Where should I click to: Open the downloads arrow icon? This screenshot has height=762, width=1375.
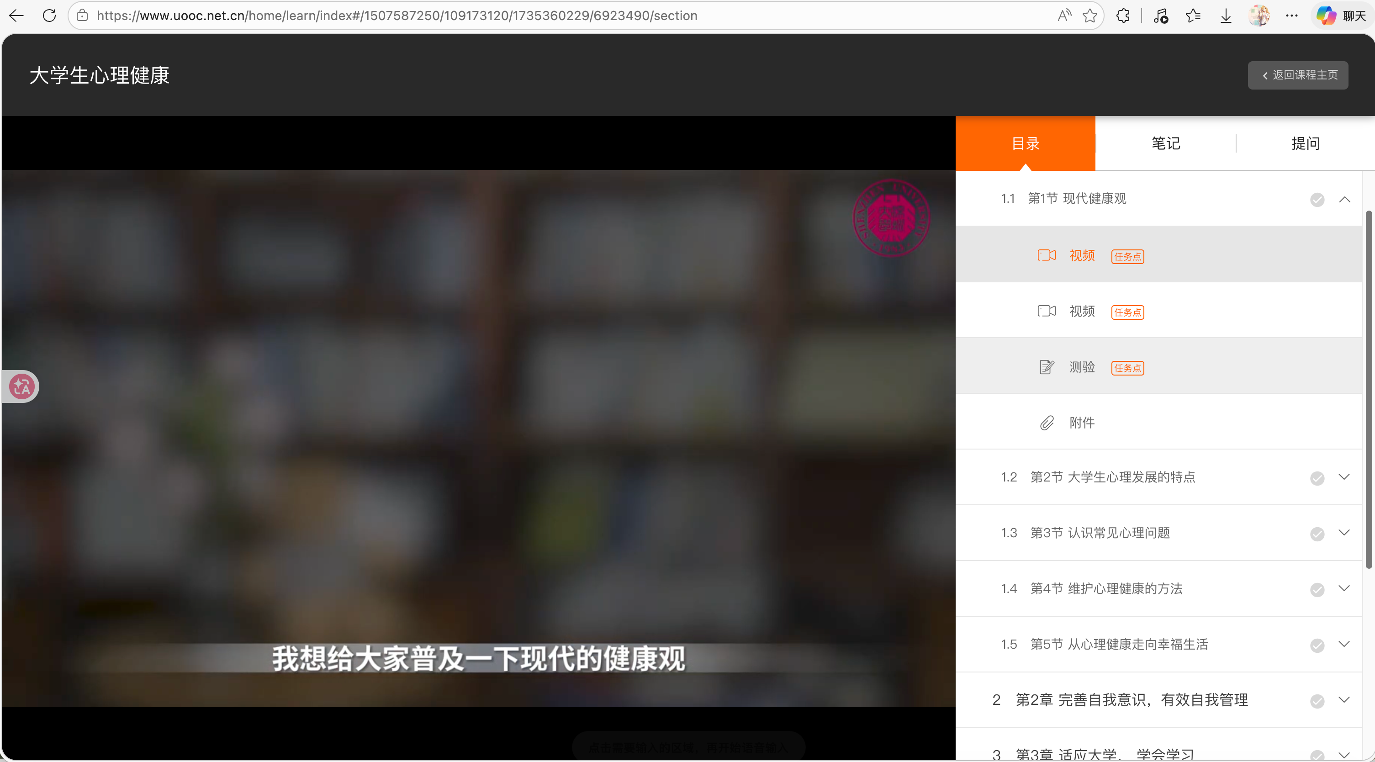[x=1226, y=16]
